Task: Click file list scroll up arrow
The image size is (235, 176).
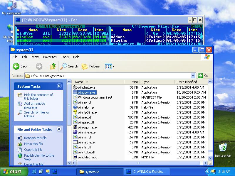Action: click(210, 82)
